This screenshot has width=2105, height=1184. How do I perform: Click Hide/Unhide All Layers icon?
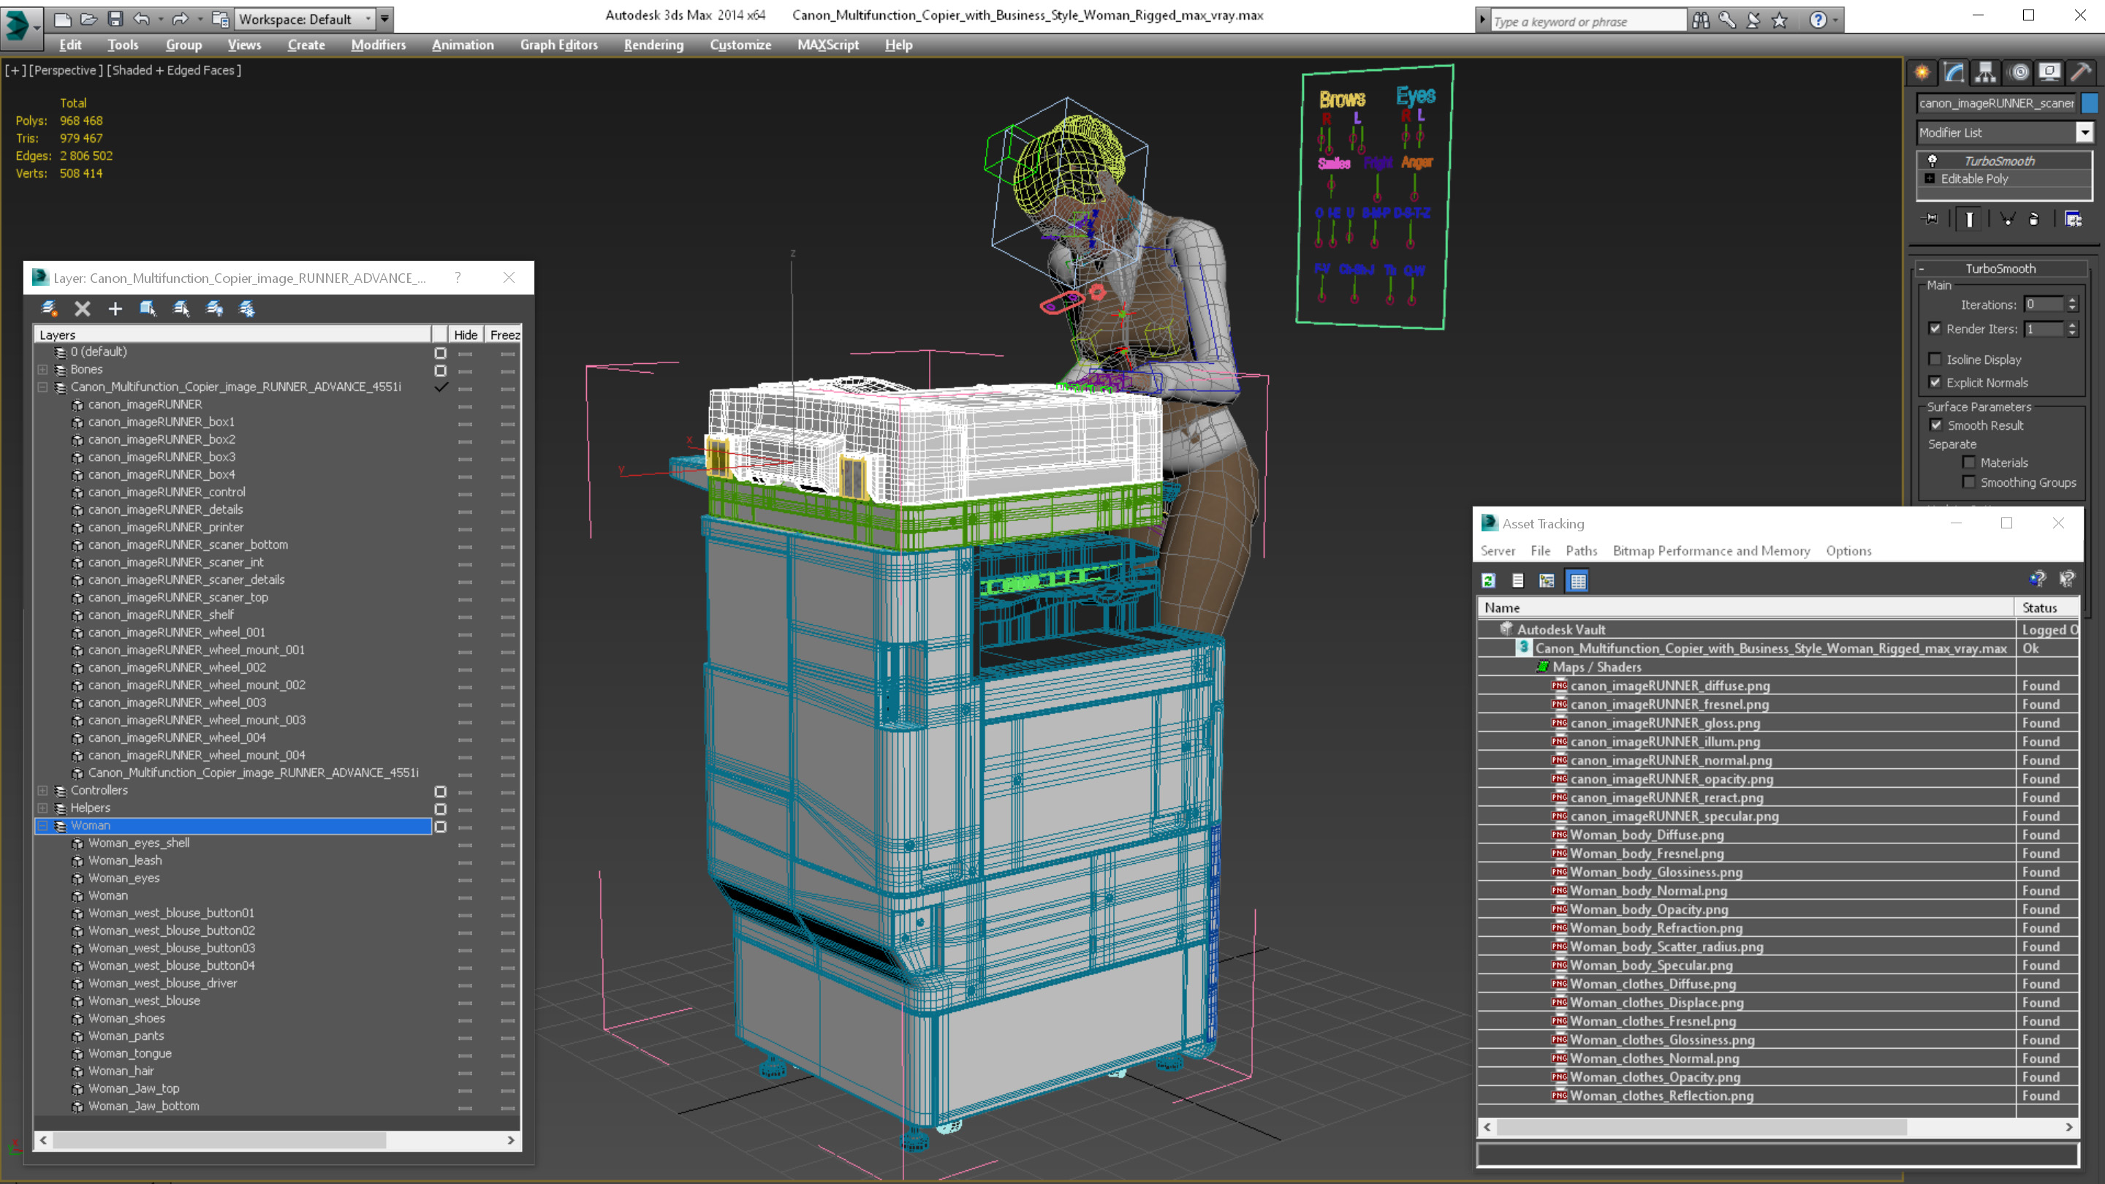(x=214, y=308)
